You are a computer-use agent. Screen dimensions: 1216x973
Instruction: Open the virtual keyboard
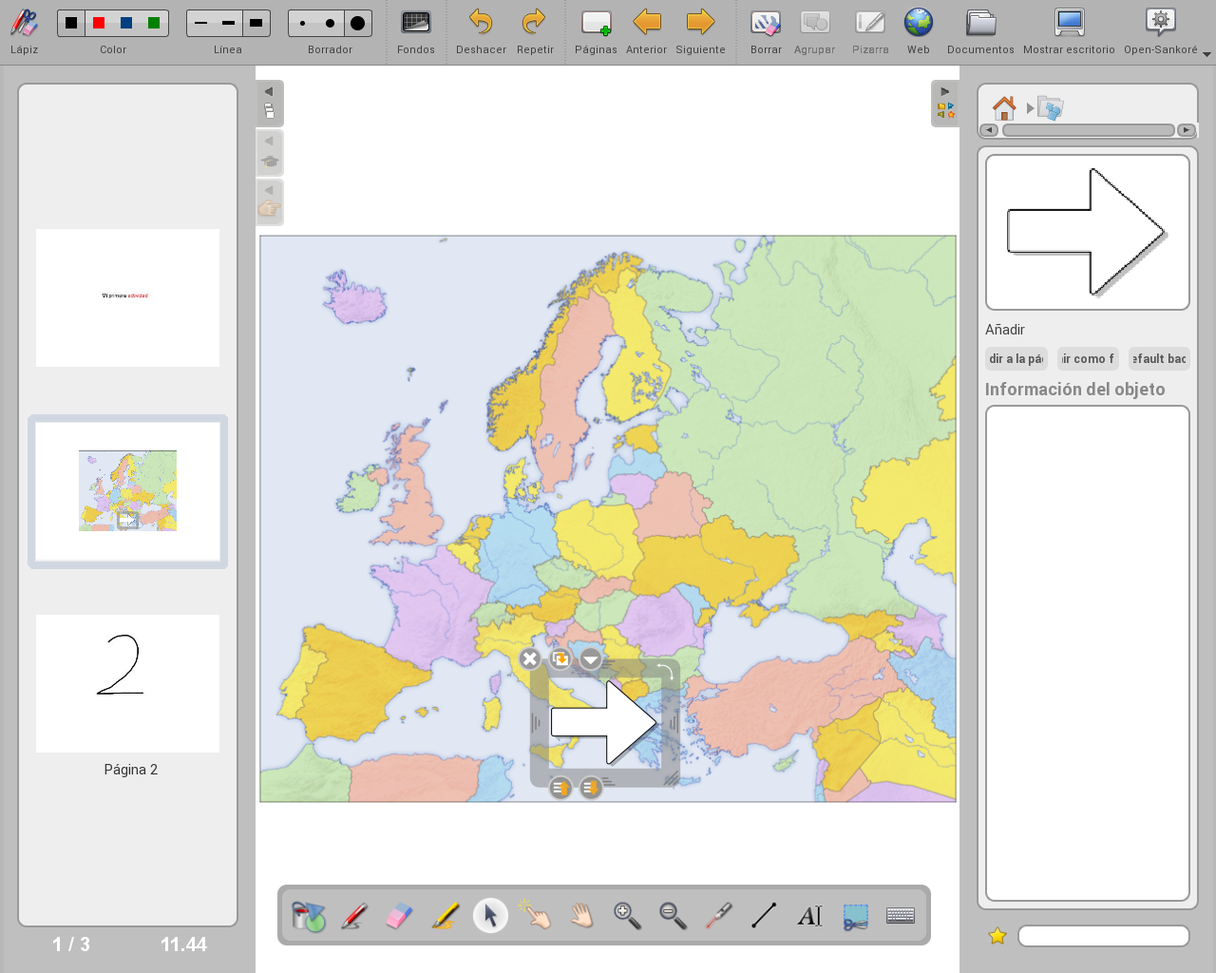(x=900, y=916)
